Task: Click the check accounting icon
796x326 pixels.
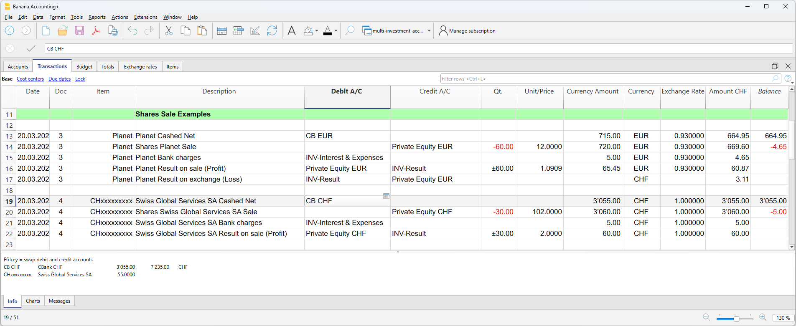Action: 255,30
